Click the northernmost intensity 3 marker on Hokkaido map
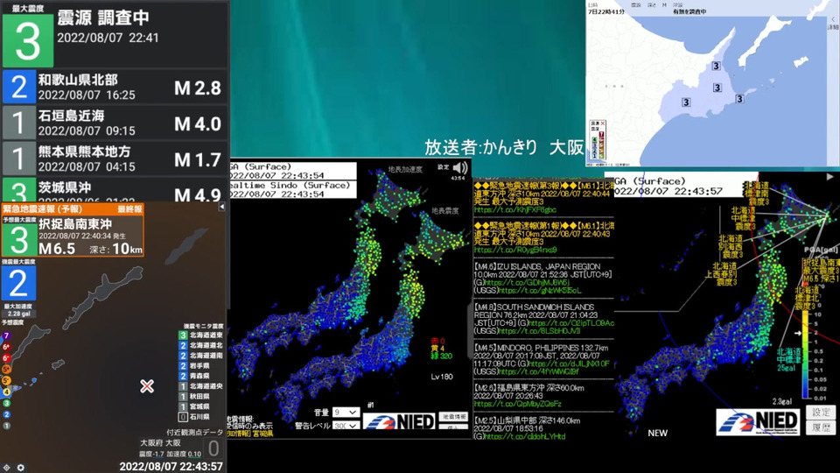The width and height of the screenshot is (840, 473). coord(716,66)
